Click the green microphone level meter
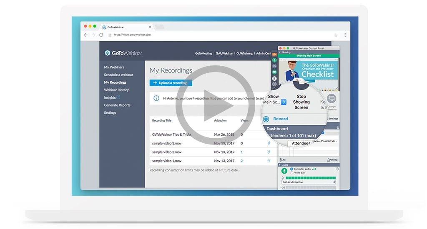This screenshot has height=229, width=427. pyautogui.click(x=310, y=178)
